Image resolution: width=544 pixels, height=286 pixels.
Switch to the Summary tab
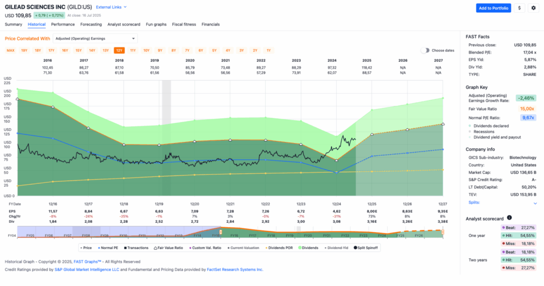13,24
